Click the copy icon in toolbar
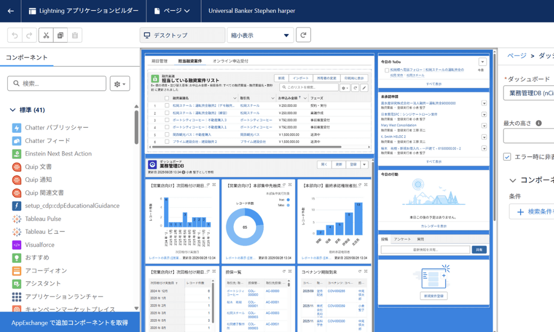The image size is (554, 332). point(60,35)
